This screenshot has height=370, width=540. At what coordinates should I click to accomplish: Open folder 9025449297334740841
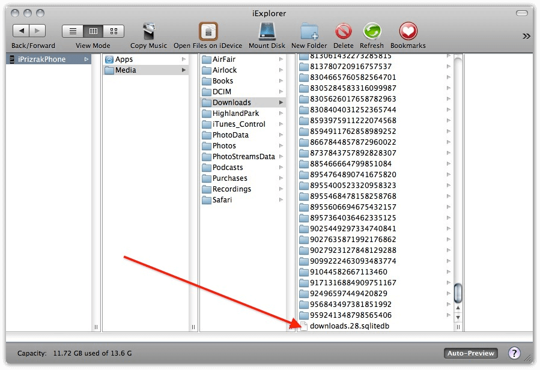[375, 228]
